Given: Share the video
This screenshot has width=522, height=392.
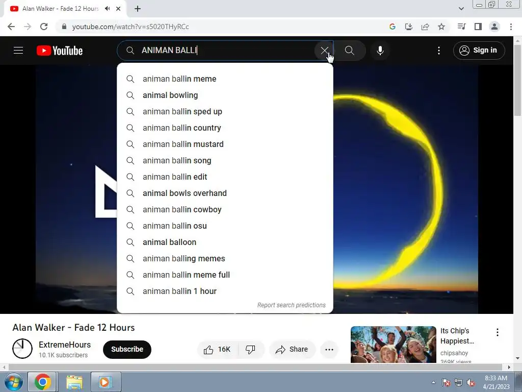Looking at the screenshot, I should (x=292, y=349).
